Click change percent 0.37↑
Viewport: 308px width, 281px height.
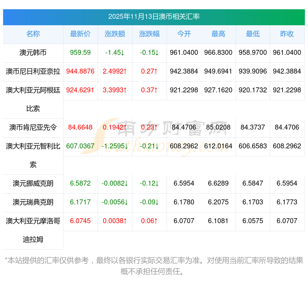tap(149, 90)
